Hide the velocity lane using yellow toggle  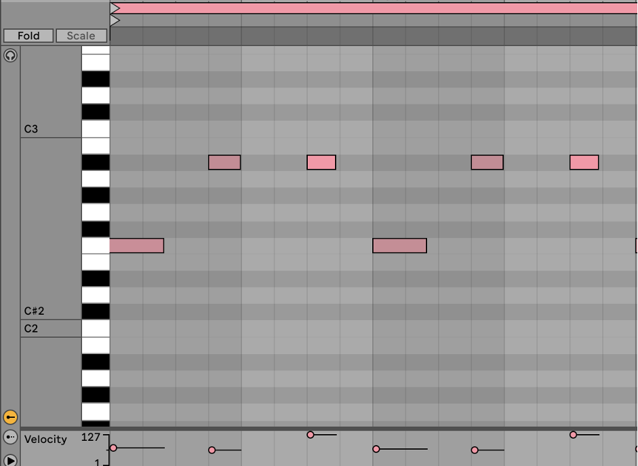pos(10,417)
